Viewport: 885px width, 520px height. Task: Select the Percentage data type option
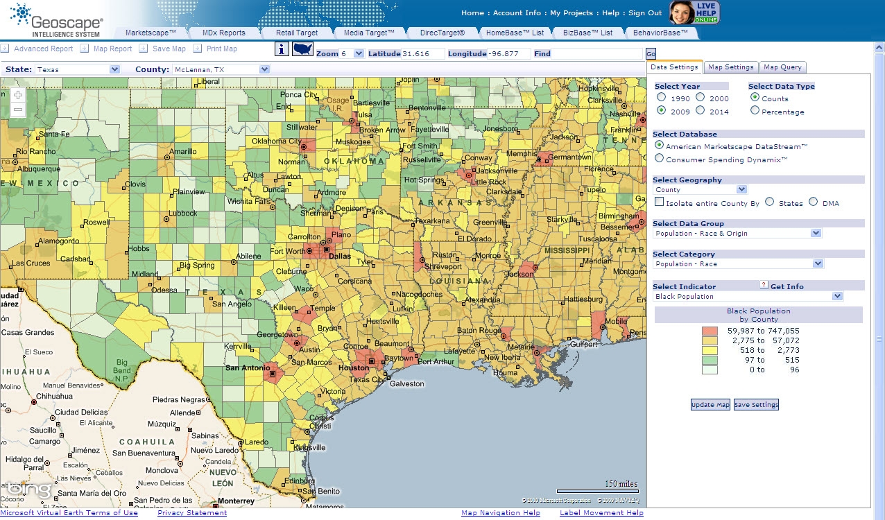(755, 110)
